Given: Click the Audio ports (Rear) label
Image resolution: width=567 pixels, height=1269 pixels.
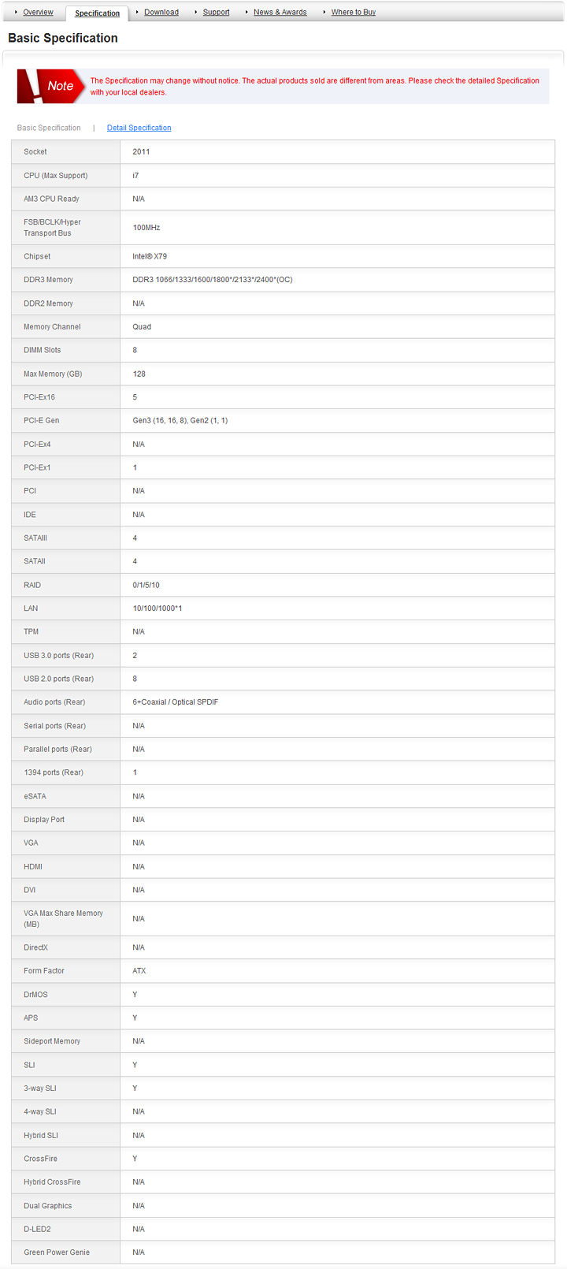Looking at the screenshot, I should pos(54,702).
